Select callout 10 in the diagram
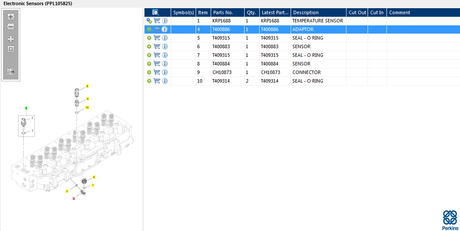460x231 pixels. [x=87, y=108]
